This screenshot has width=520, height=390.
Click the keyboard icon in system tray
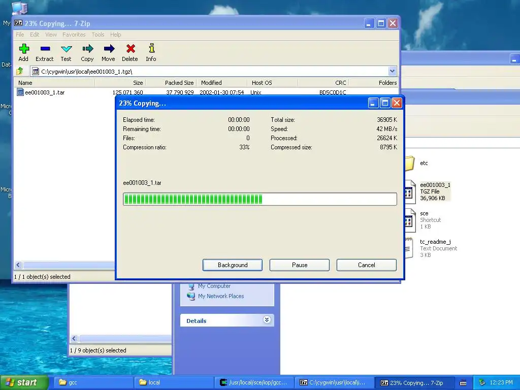click(463, 383)
